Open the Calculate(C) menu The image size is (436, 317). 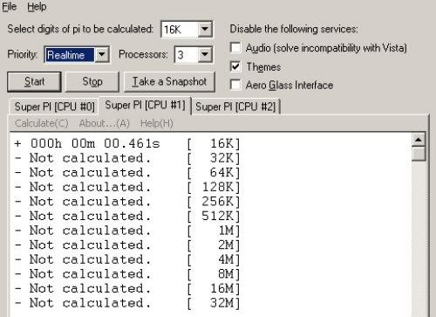(x=42, y=123)
